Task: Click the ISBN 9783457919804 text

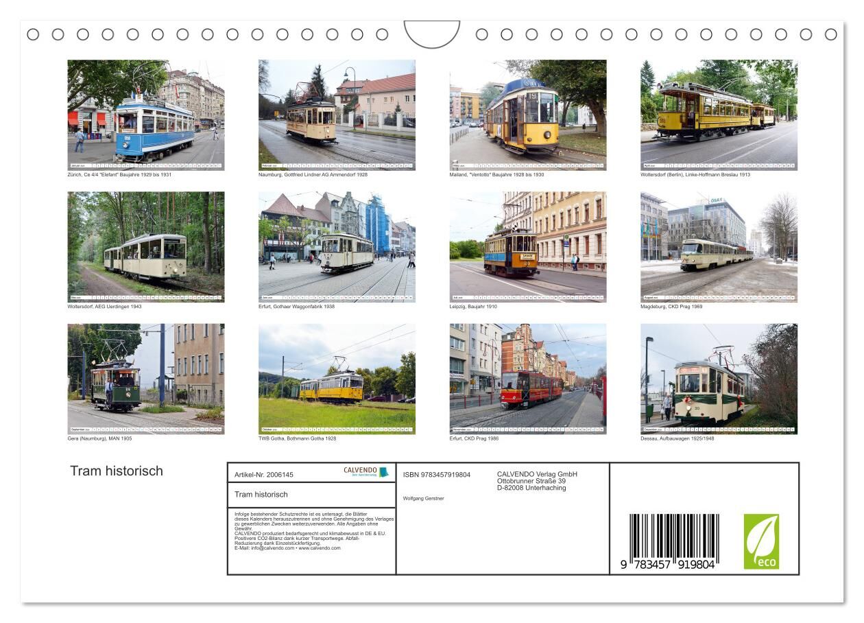Action: tap(437, 475)
